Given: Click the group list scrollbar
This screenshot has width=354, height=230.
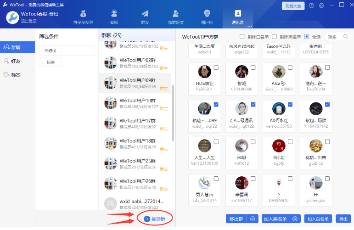Looking at the screenshot, I should pos(173,113).
